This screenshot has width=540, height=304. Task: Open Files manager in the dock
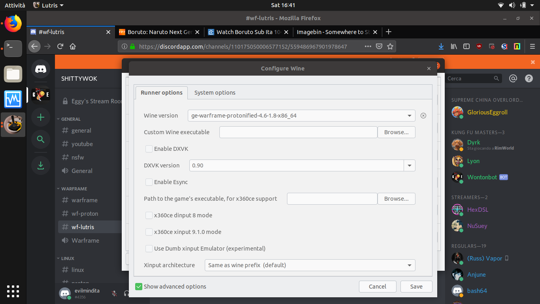click(x=13, y=74)
